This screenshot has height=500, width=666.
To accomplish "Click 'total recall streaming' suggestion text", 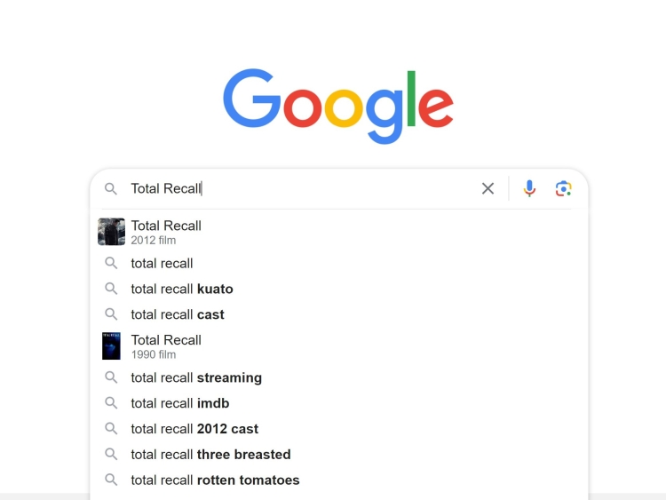I will tap(196, 377).
